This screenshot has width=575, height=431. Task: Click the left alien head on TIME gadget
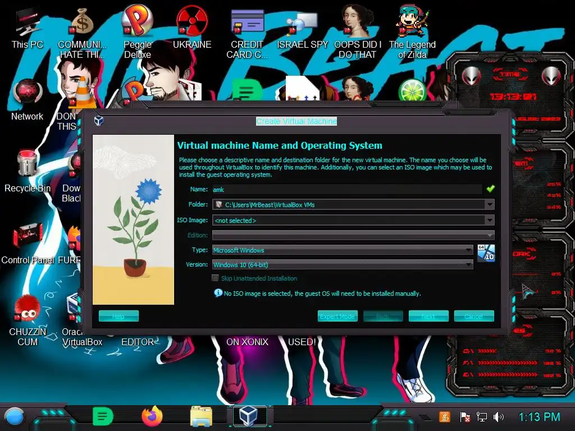click(471, 76)
